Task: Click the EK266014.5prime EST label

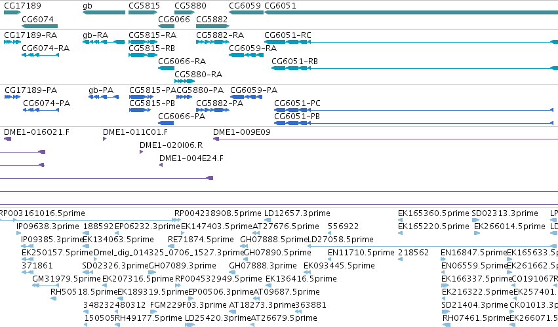Action: pyautogui.click(x=509, y=227)
